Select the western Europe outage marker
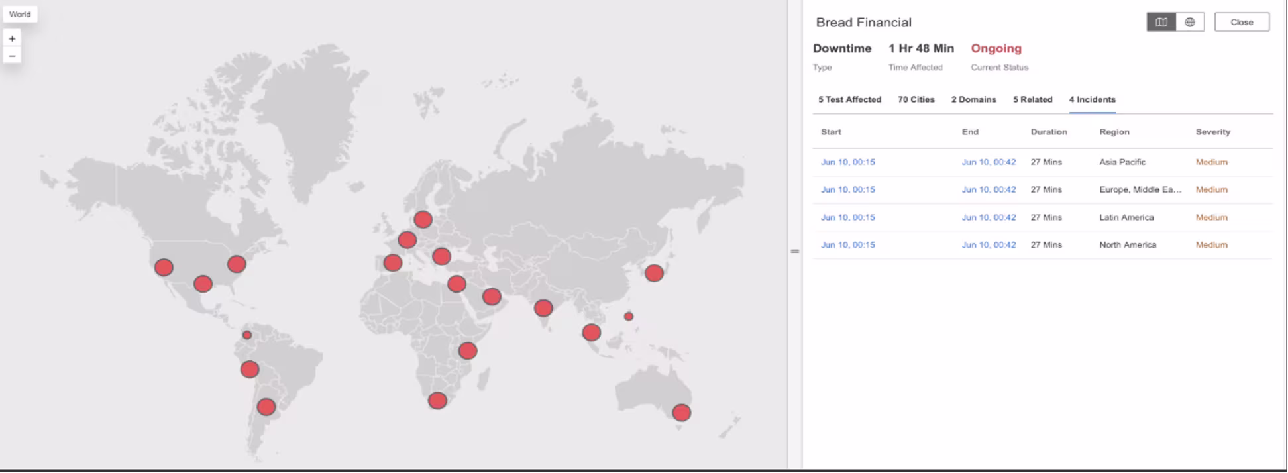Viewport: 1288px width, 473px height. point(407,239)
